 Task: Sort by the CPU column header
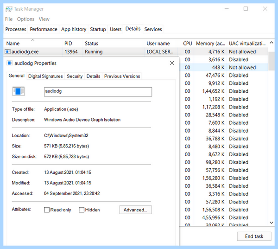pos(186,43)
